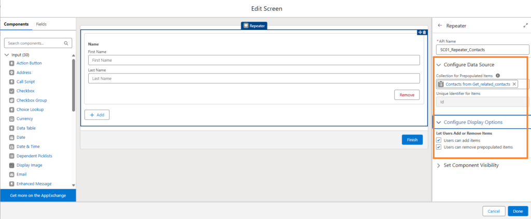
Task: Uncheck Users can remove prepopulated items
Action: coord(439,148)
